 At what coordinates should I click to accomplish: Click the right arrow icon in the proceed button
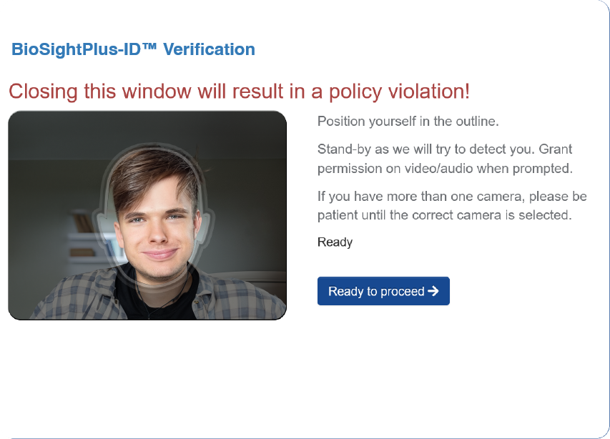433,291
